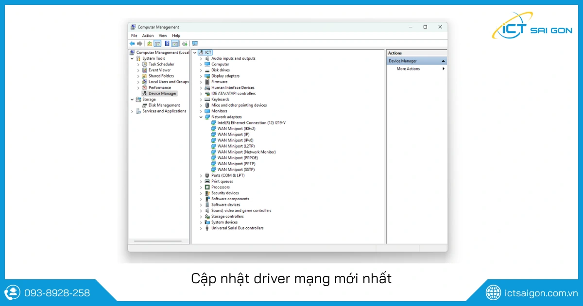Expand Sound, video and game controllers
The width and height of the screenshot is (583, 306).
(x=201, y=210)
